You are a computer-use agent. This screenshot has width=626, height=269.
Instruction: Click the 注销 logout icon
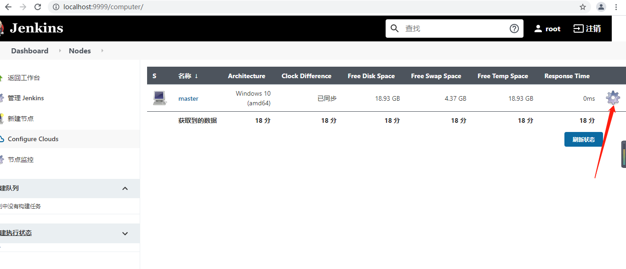(x=578, y=29)
